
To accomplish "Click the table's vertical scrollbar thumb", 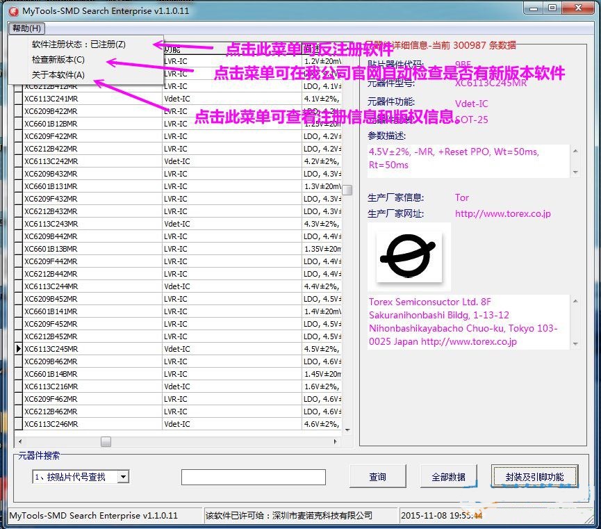I will point(347,190).
